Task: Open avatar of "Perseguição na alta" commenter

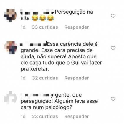Action: coord(10,16)
